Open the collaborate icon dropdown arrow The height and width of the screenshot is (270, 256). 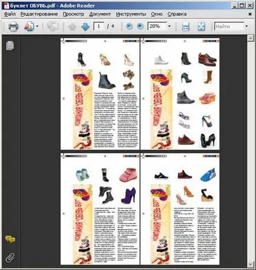[x=37, y=26]
